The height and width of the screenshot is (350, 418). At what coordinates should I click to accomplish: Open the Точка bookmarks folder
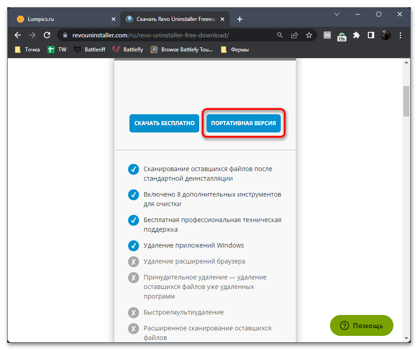(x=27, y=50)
